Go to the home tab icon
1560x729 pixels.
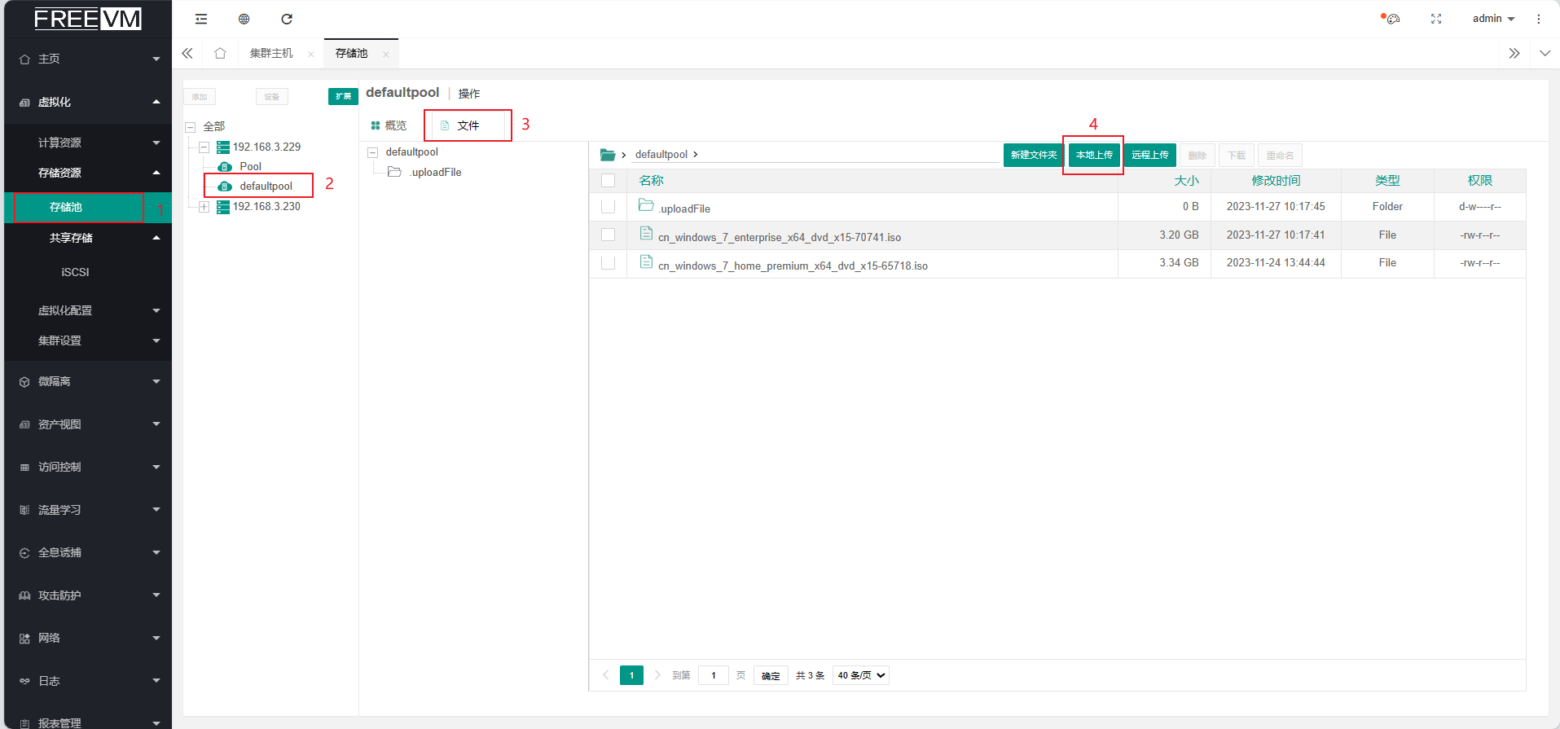tap(220, 53)
